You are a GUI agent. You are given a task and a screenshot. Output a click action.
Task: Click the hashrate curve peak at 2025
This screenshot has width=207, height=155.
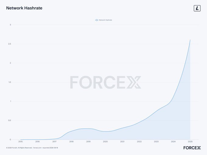190,40
